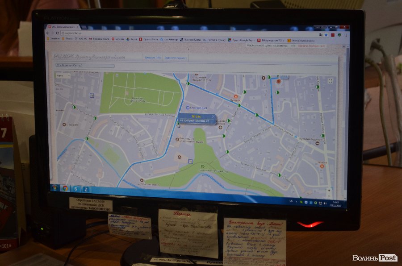Bookmark this page with star icon
This screenshot has width=402, height=266.
(x=327, y=34)
